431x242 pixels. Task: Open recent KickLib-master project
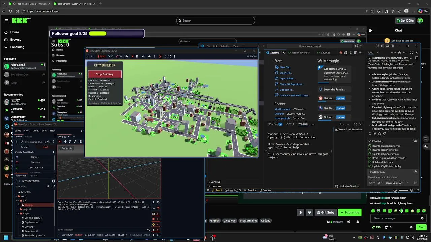click(x=283, y=109)
